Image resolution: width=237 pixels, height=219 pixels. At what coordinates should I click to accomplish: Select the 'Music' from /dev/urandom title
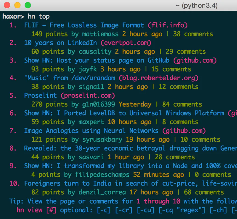(x=70, y=78)
